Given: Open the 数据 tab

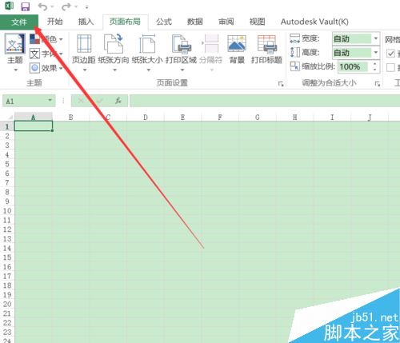Looking at the screenshot, I should pos(195,22).
